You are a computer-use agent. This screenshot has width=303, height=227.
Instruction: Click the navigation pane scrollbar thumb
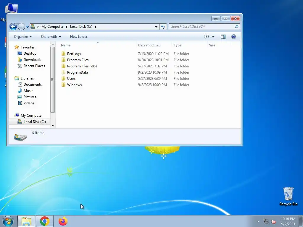[53, 80]
